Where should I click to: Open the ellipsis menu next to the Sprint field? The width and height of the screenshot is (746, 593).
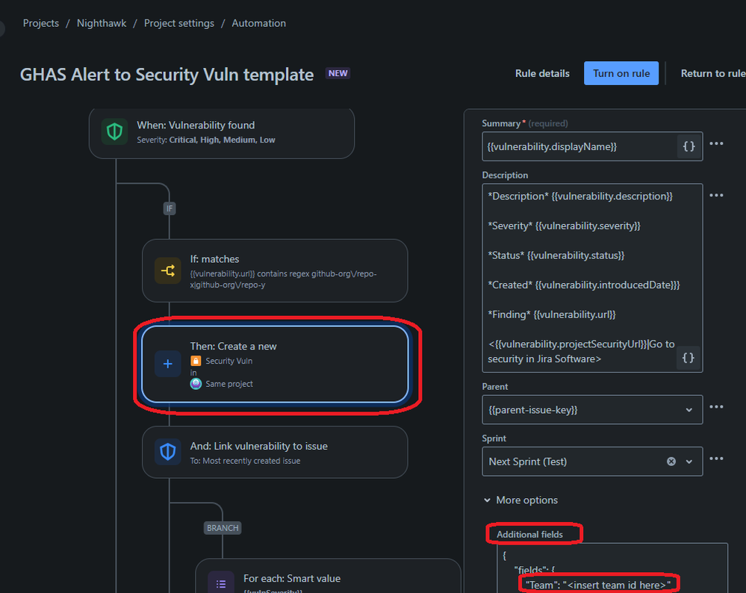[716, 458]
